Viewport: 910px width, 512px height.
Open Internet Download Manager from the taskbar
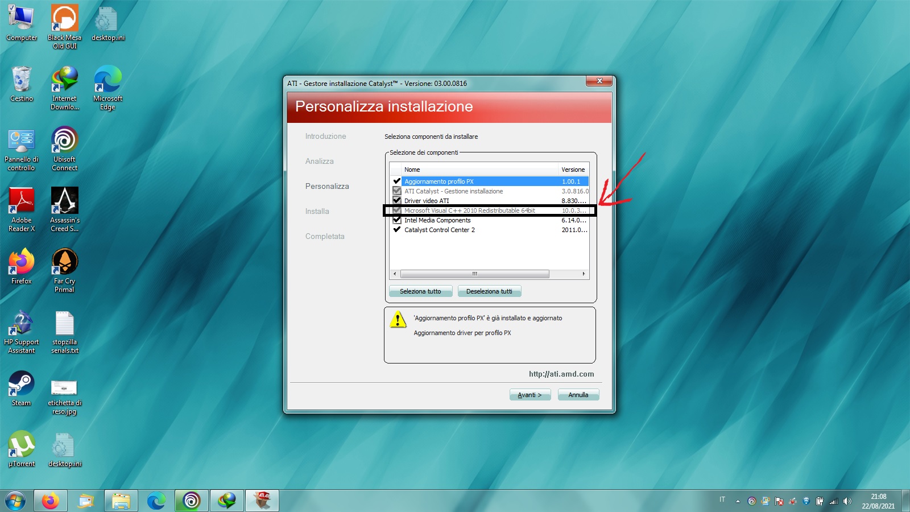coord(227,501)
